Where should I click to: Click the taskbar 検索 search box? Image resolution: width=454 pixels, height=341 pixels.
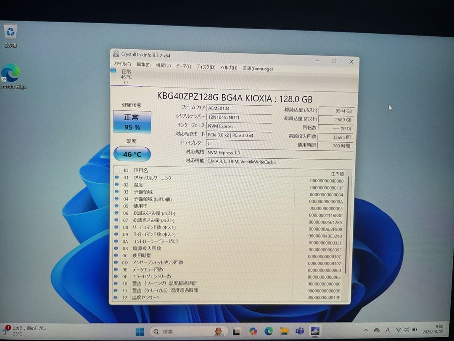point(189,331)
